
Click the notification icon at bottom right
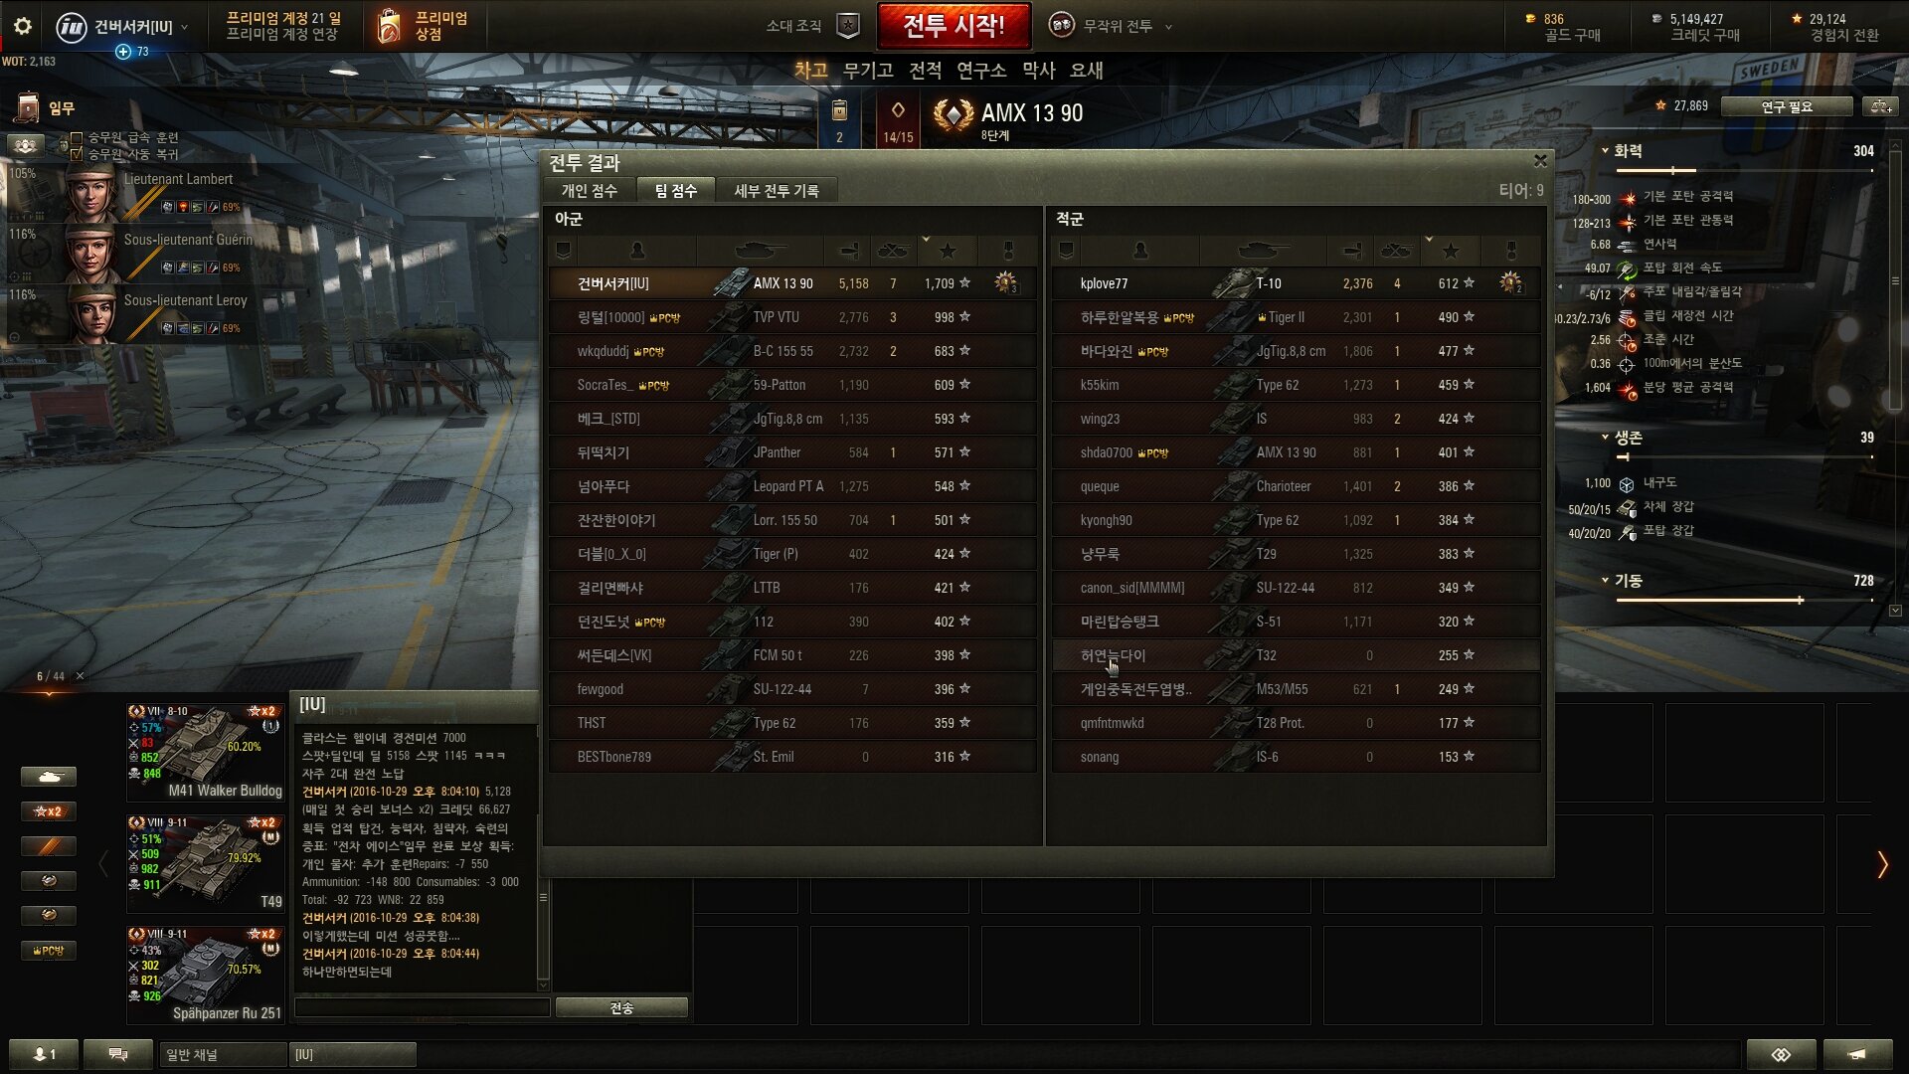[1856, 1054]
